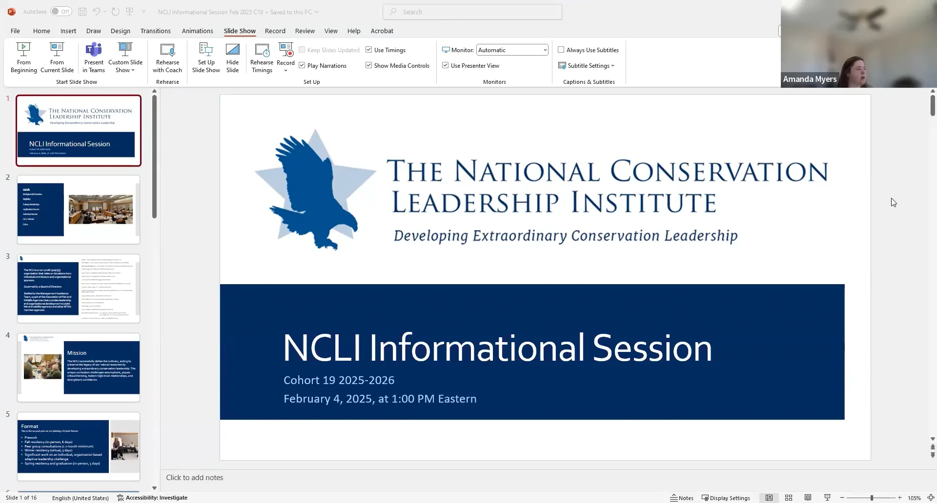Screen dimensions: 937x503
Task: Open the file name save-location dropdown
Action: tap(317, 12)
